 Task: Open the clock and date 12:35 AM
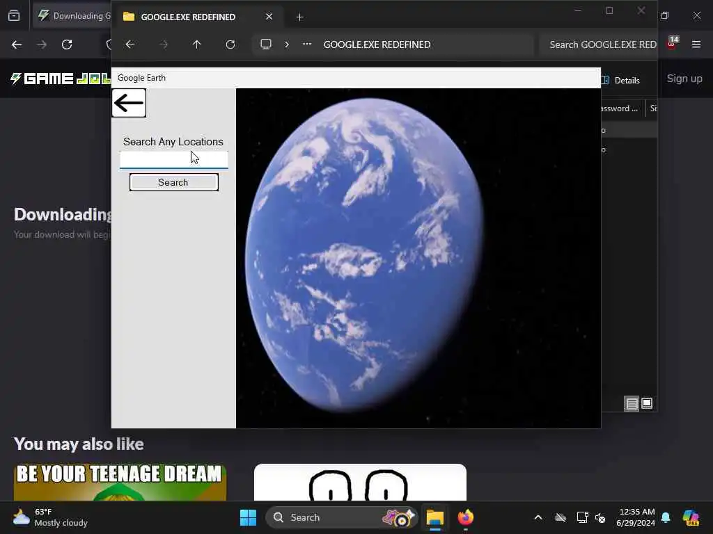click(636, 517)
